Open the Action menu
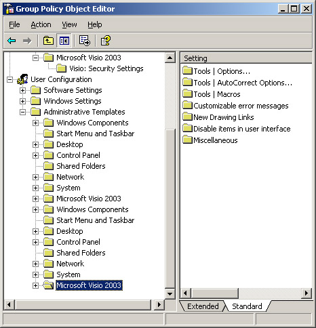Screen dimensions: 316x328 point(41,24)
